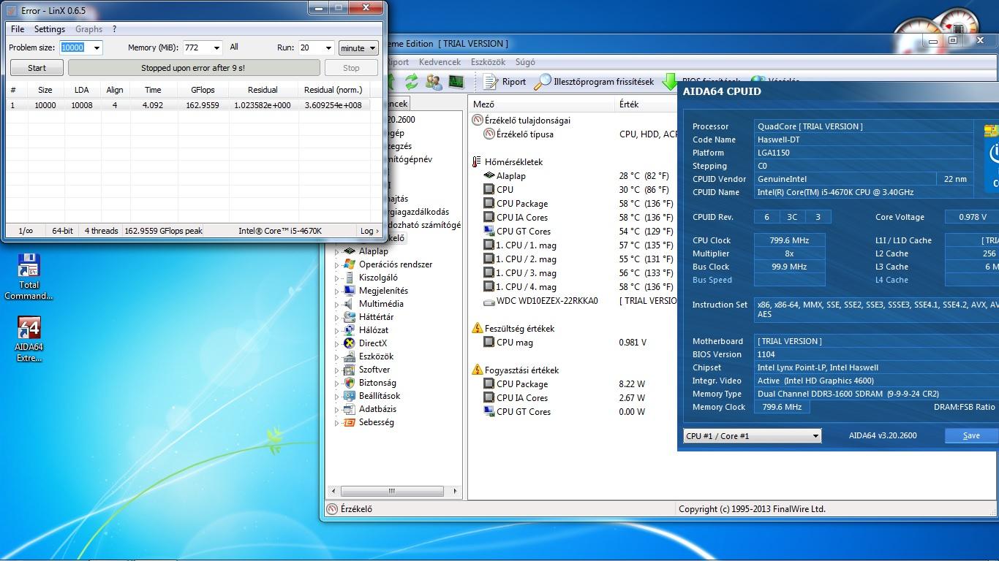Click the Háttértár storage icon in tree
The image size is (999, 561).
[x=349, y=317]
